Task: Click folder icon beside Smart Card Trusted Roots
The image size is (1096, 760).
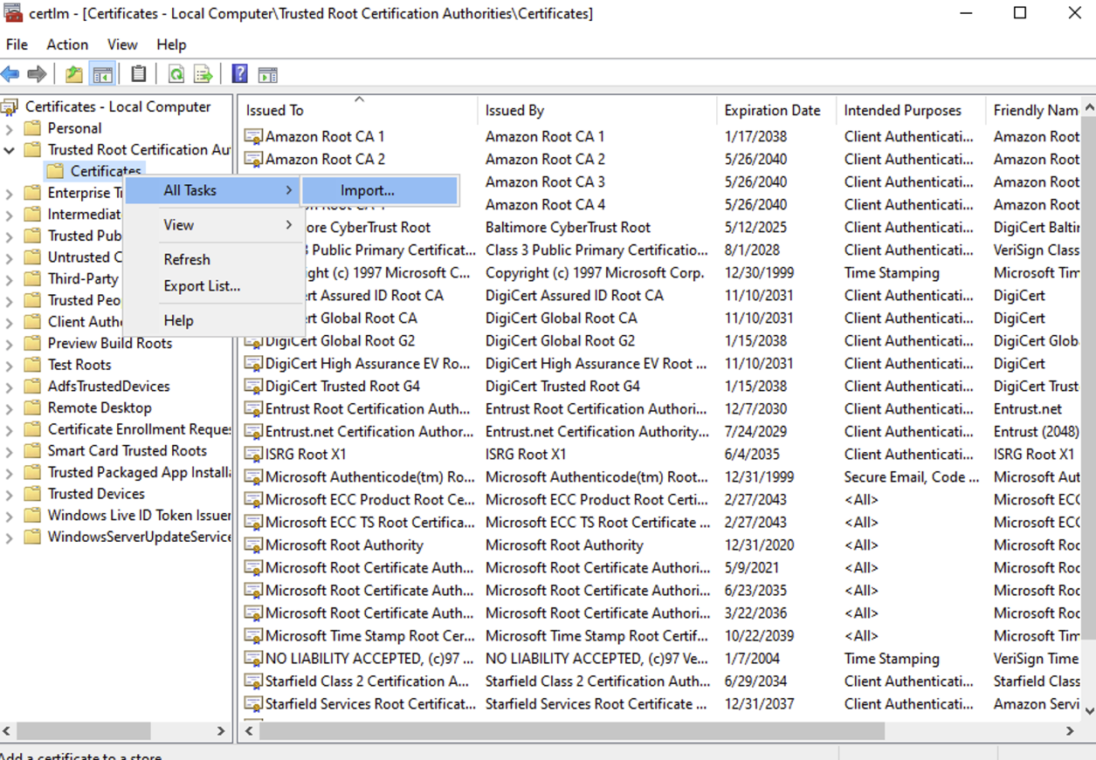Action: (x=32, y=450)
